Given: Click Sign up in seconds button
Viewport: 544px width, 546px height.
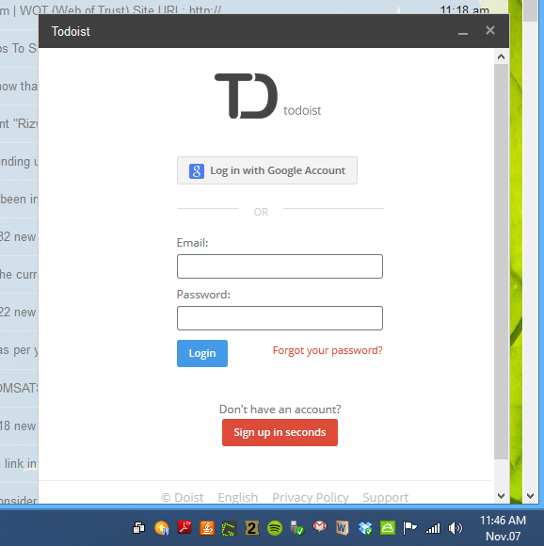Looking at the screenshot, I should pyautogui.click(x=280, y=432).
